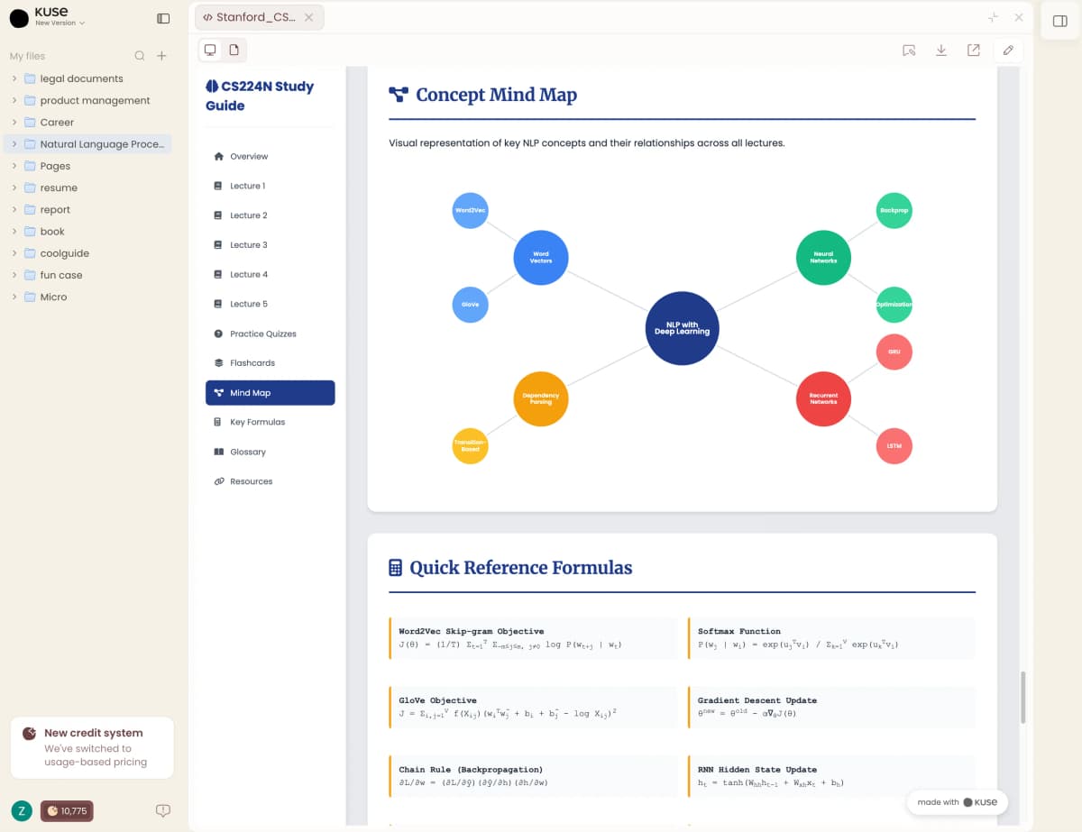Viewport: 1082px width, 832px height.
Task: Click the NLP with Deep Learning node
Action: pyautogui.click(x=683, y=328)
